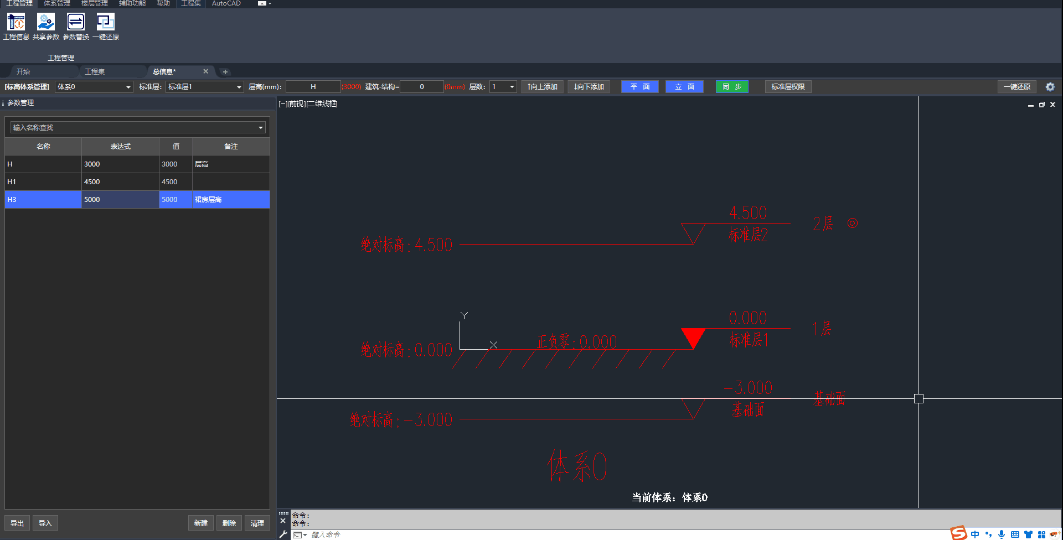Click the 共享参数 shared parameters icon
The width and height of the screenshot is (1063, 540).
point(46,23)
